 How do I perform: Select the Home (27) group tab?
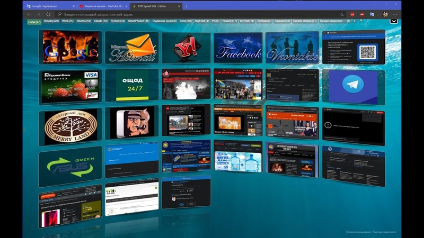[34, 22]
